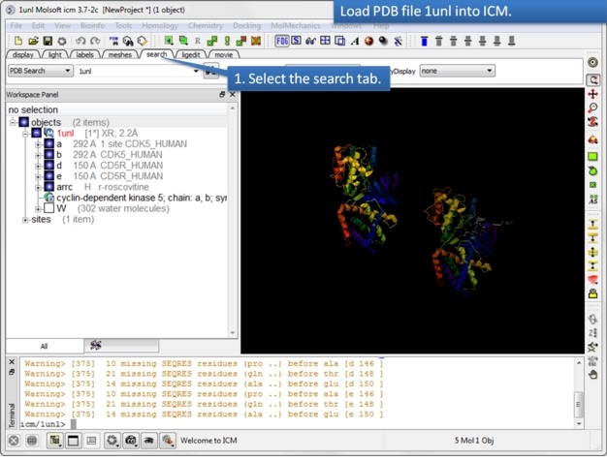607x461 pixels.
Task: Click the save disk icon in toolbar
Action: (48, 41)
